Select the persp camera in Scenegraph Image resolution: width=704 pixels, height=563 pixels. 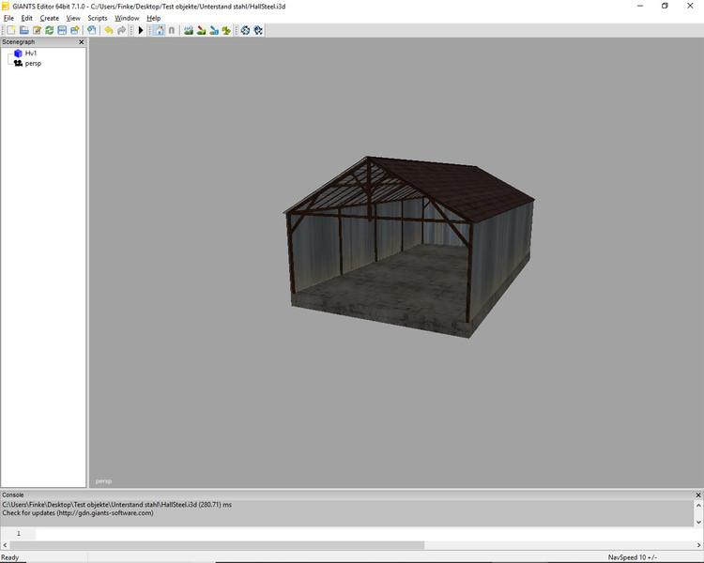(x=33, y=63)
